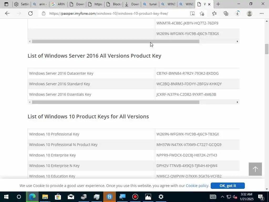Switch to the 'https' tab
This screenshot has height=202, width=269.
coord(95,4)
